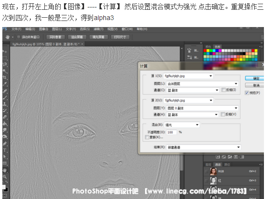Select the Rectangle shape tool
Screen dimensions: 270x199
(5, 163)
